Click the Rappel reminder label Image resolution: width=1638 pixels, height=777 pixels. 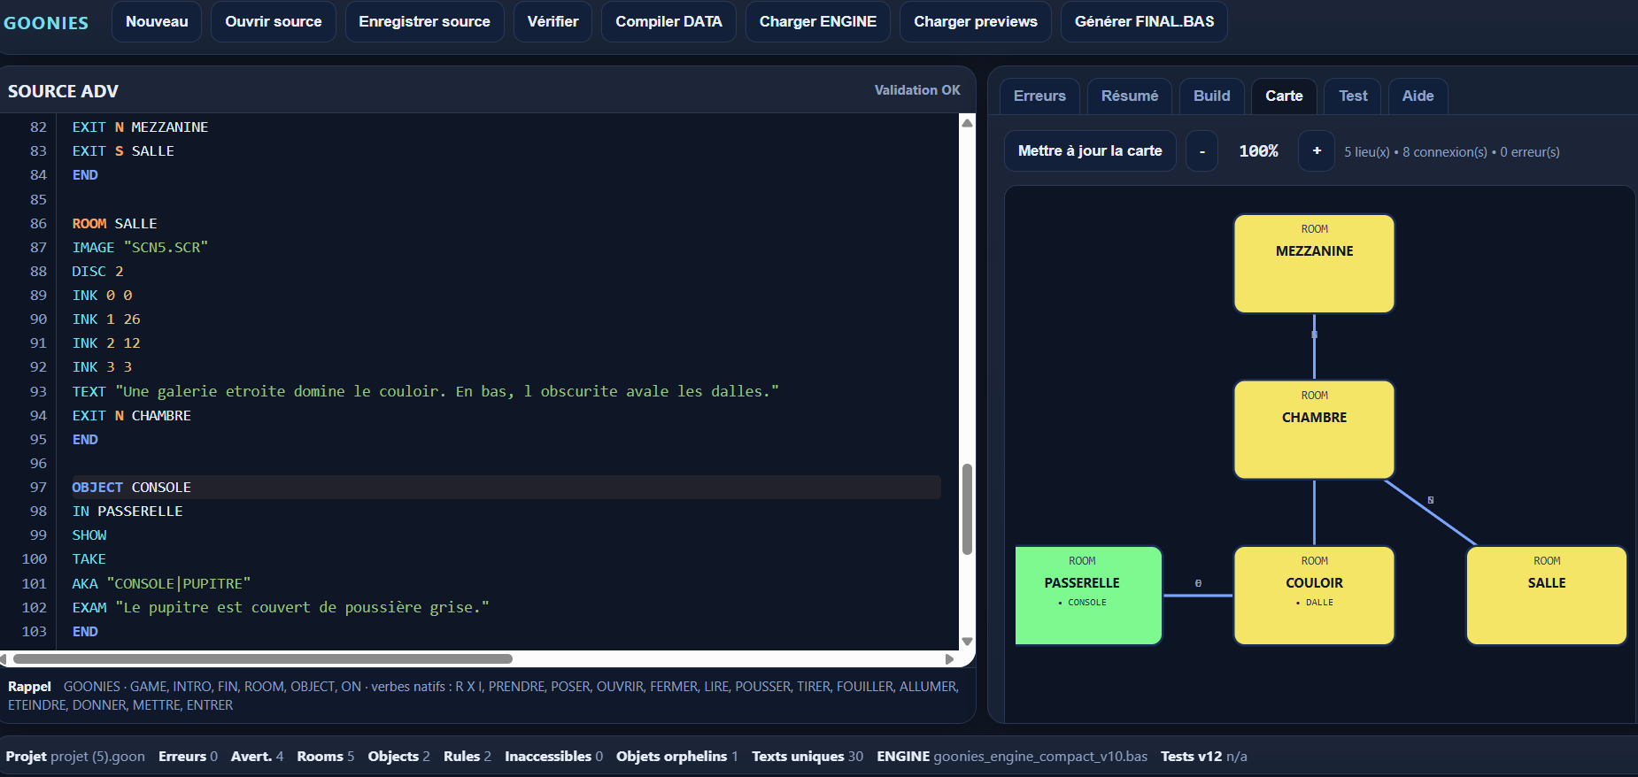click(29, 687)
